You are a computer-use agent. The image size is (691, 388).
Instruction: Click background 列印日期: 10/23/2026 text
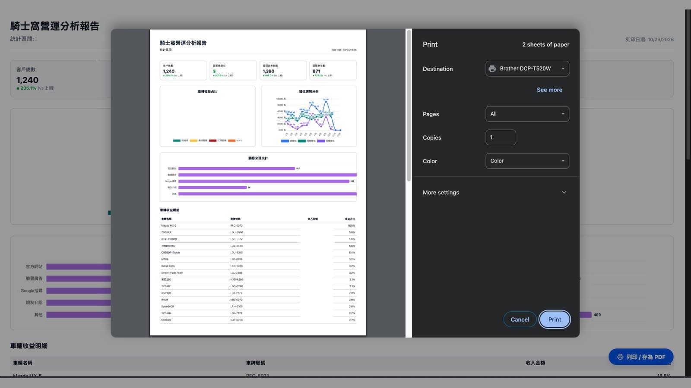pos(650,40)
